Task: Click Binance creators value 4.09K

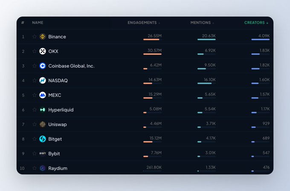Action: point(264,36)
